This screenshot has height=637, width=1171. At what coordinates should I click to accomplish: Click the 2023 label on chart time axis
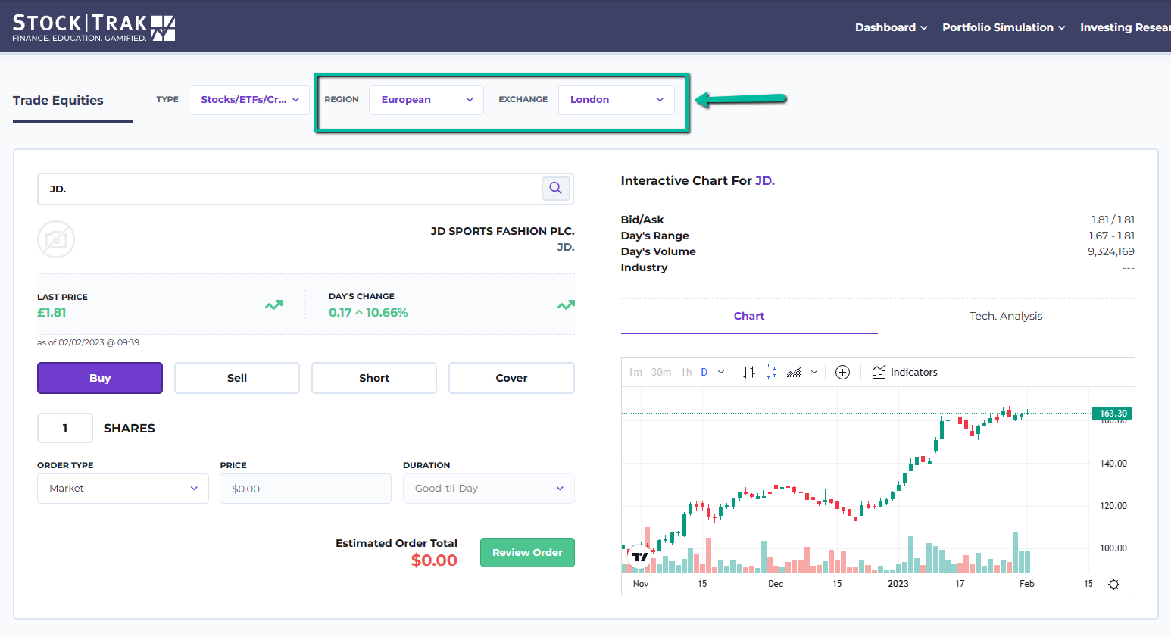click(898, 584)
